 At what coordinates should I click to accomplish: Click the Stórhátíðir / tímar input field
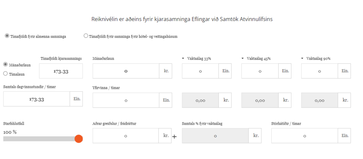click(x=305, y=136)
